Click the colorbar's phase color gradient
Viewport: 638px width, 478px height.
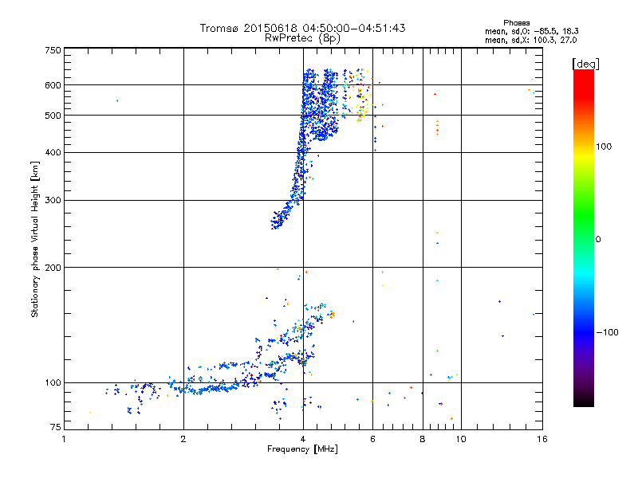tap(584, 238)
